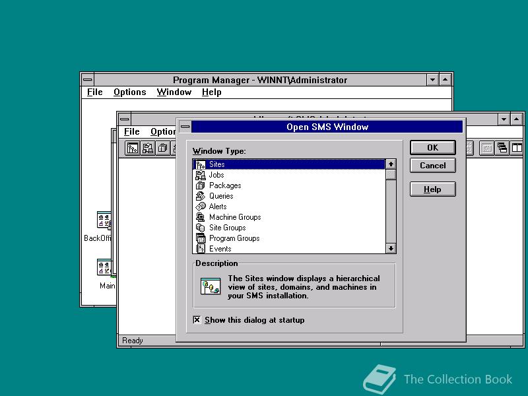Click Cancel in Open SMS Window dialog
This screenshot has height=396, width=528.
pos(433,166)
